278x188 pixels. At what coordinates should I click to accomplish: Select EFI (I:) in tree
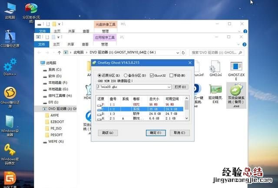(50, 102)
